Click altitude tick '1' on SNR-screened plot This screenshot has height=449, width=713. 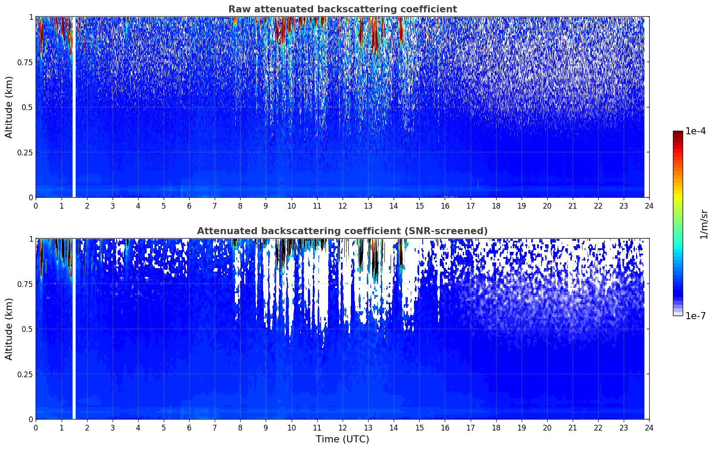[x=31, y=239]
